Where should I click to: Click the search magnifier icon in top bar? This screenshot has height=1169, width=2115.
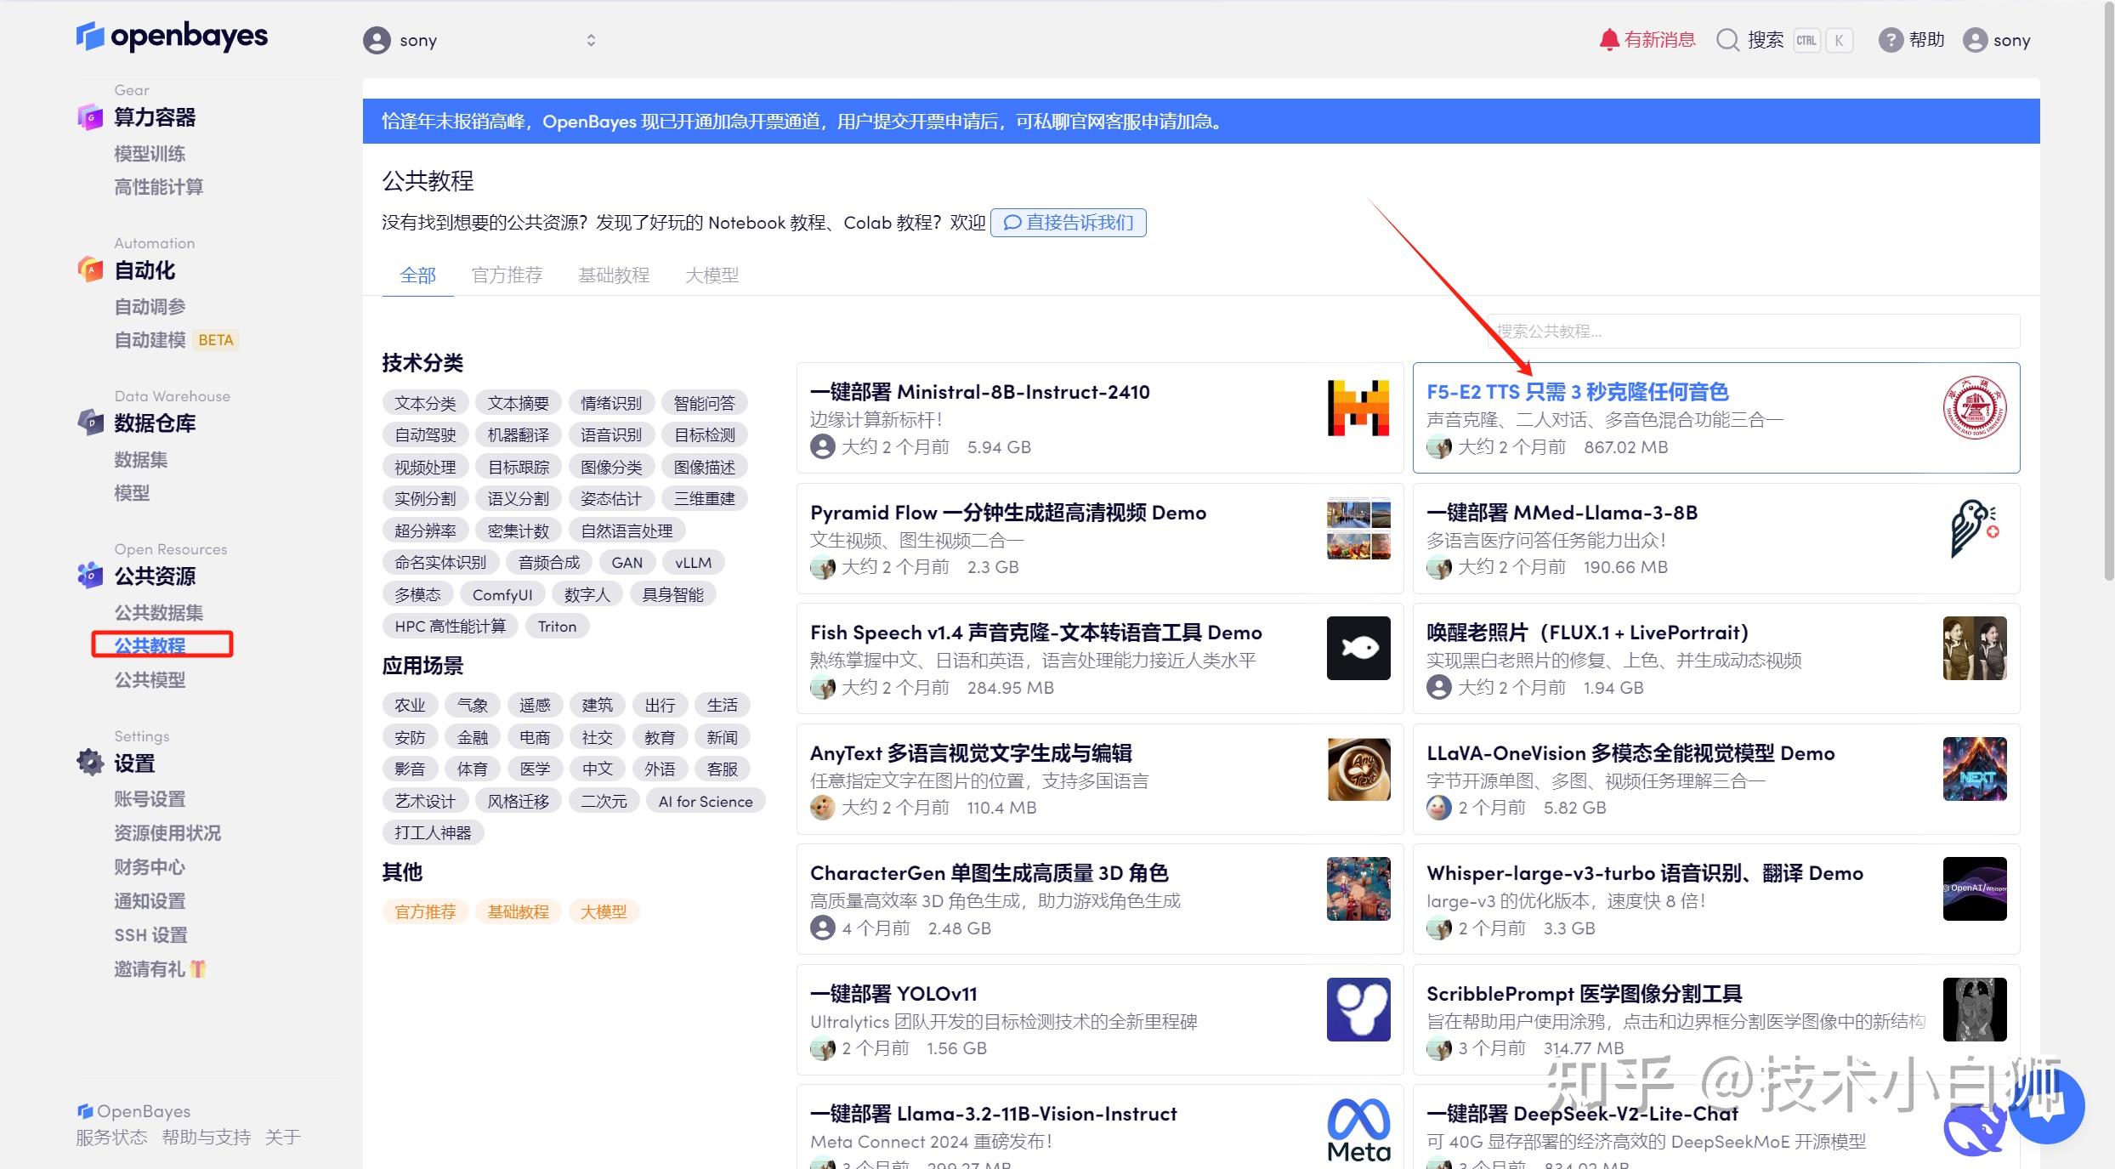[x=1727, y=40]
